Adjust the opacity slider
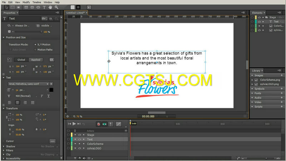The image size is (286, 161). click(x=29, y=32)
